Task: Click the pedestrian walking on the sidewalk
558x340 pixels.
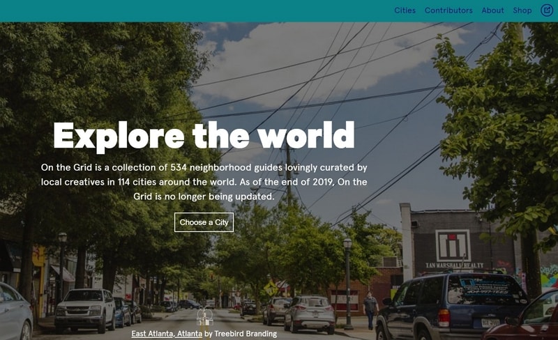Action: (370, 310)
